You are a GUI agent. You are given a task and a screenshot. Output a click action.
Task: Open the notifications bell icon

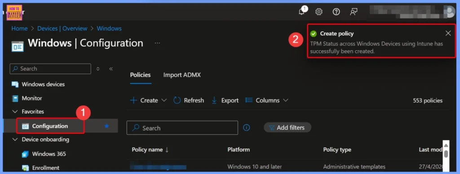[301, 12]
